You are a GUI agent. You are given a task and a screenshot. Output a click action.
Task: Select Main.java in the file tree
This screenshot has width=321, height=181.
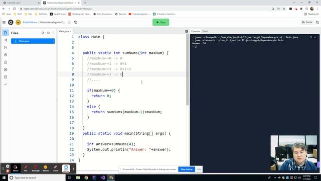pos(33,41)
